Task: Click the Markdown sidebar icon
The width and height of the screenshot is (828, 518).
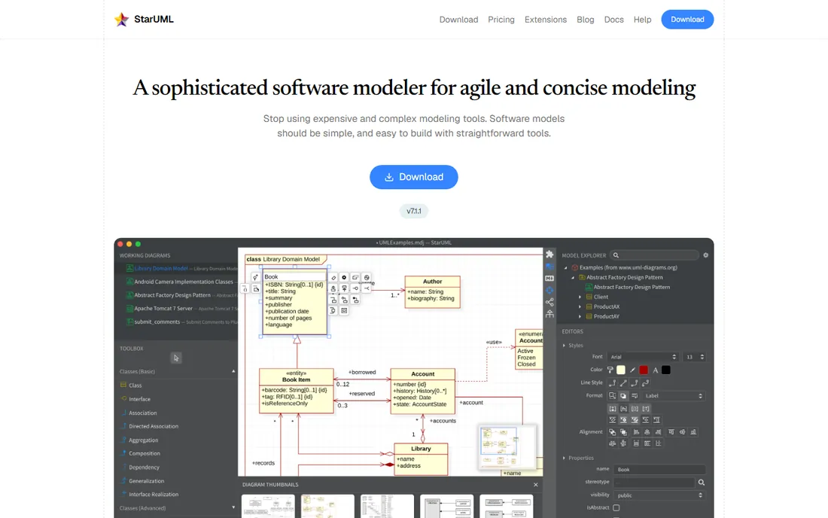Action: (549, 279)
